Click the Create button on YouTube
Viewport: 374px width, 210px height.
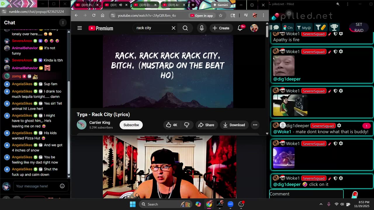221,28
